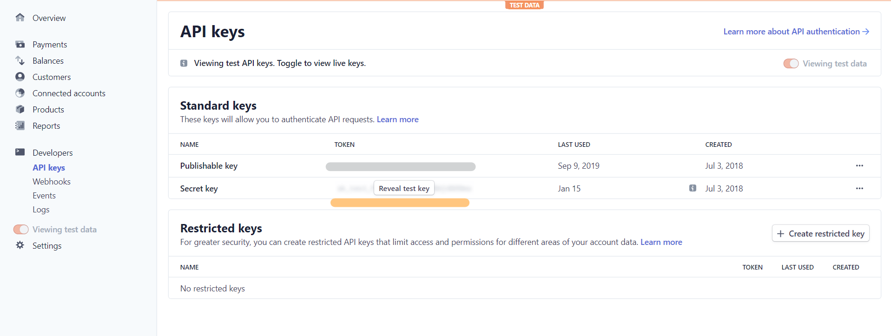
Task: Click the Reveal test key button
Action: point(404,188)
